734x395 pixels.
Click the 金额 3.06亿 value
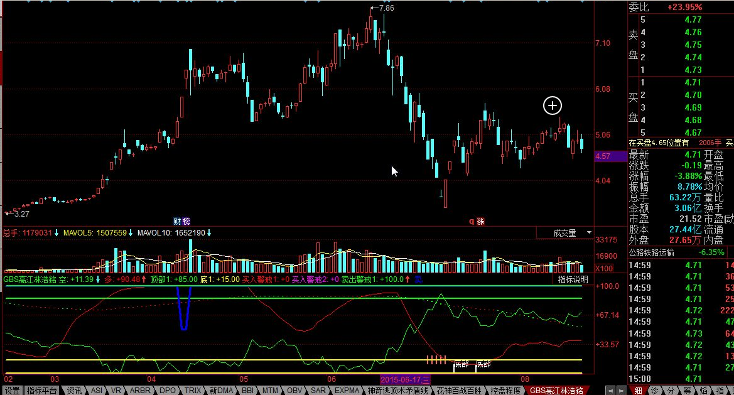[688, 208]
